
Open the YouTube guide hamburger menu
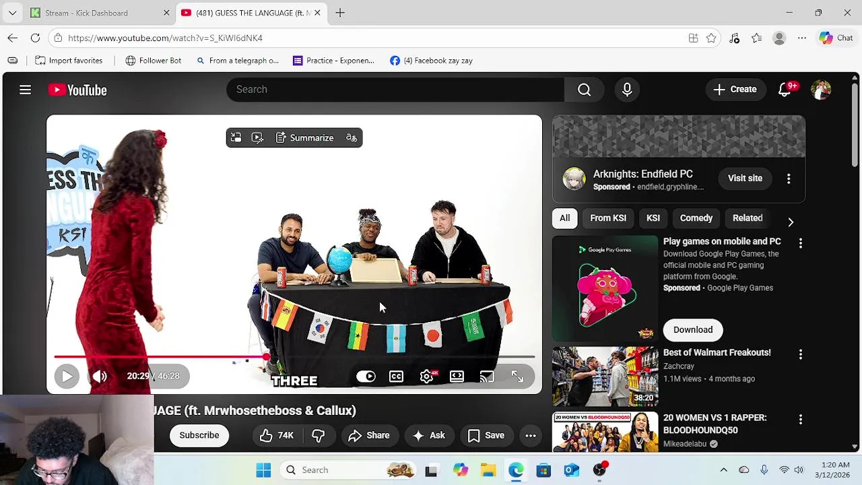click(25, 90)
